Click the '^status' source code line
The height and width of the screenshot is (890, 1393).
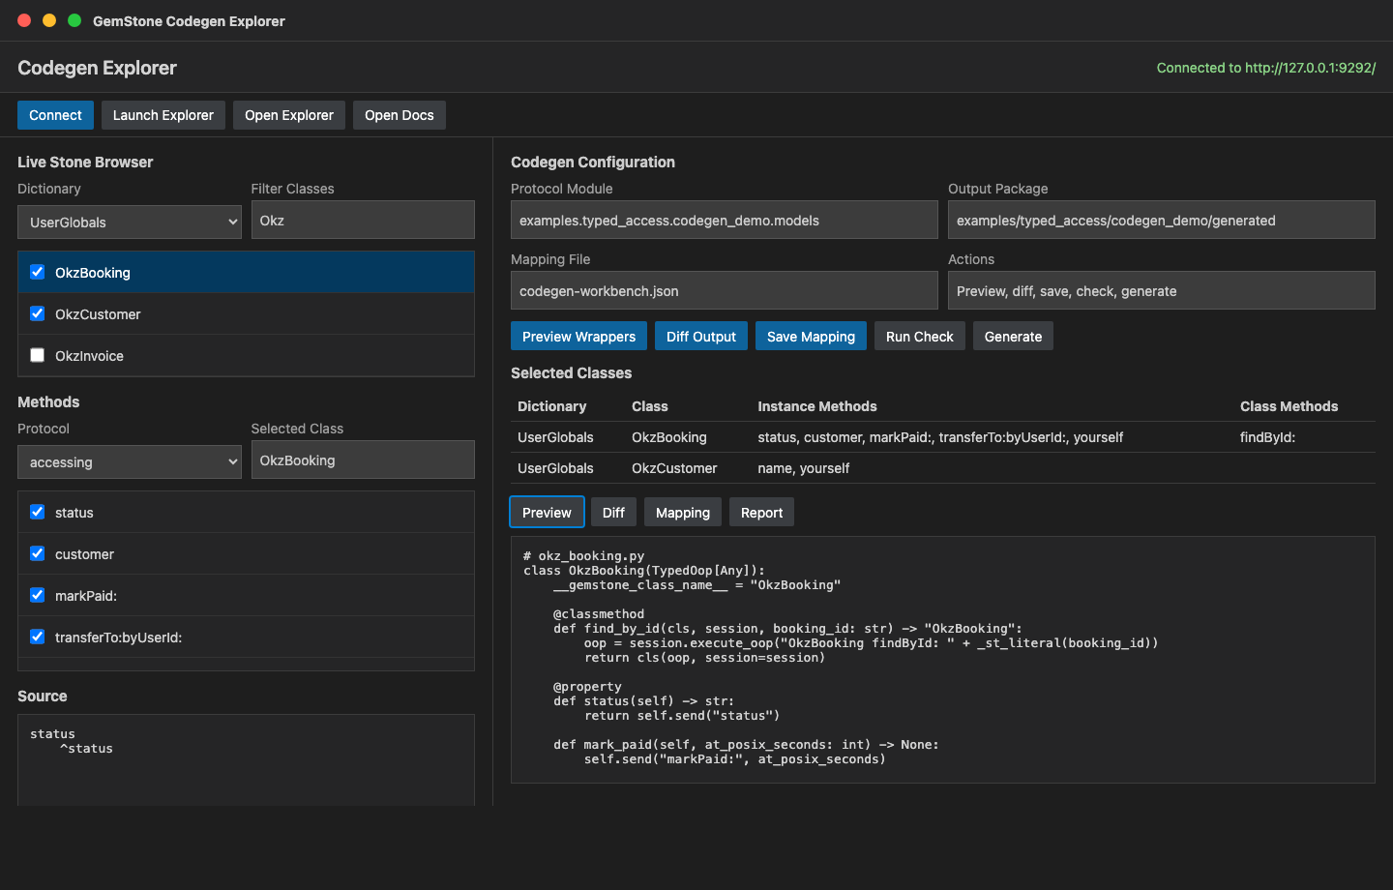point(87,749)
